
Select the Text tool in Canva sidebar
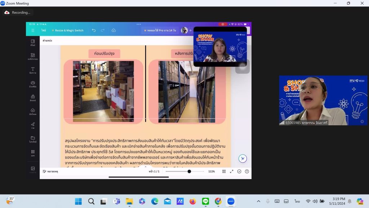pos(33,70)
